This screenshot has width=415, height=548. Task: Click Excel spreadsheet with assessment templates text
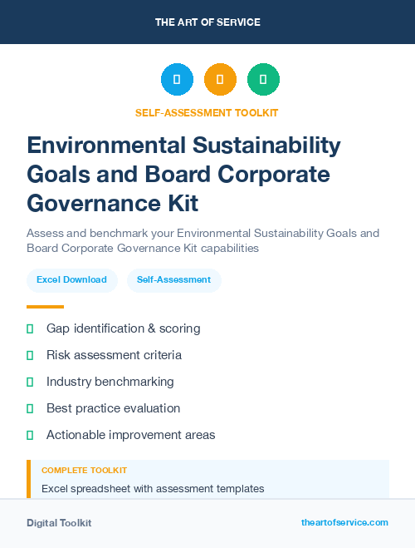click(x=153, y=489)
